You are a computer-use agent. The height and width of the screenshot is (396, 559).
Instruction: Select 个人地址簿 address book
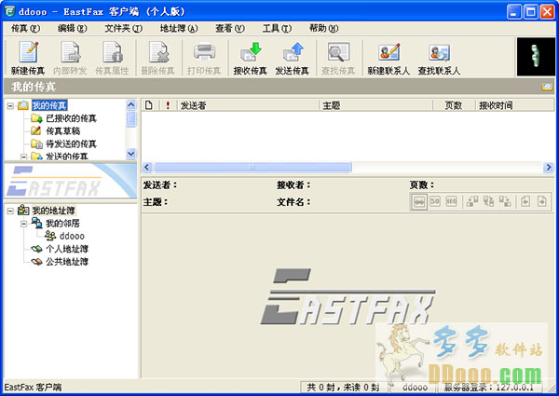(67, 249)
